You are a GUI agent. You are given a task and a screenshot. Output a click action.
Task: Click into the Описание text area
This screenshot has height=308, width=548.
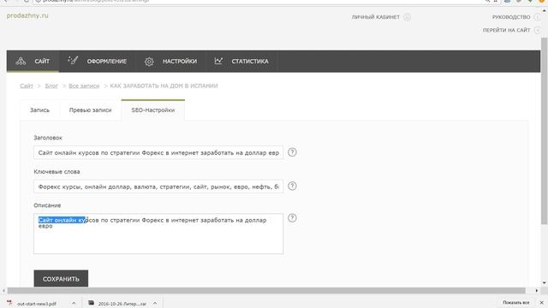[158, 234]
